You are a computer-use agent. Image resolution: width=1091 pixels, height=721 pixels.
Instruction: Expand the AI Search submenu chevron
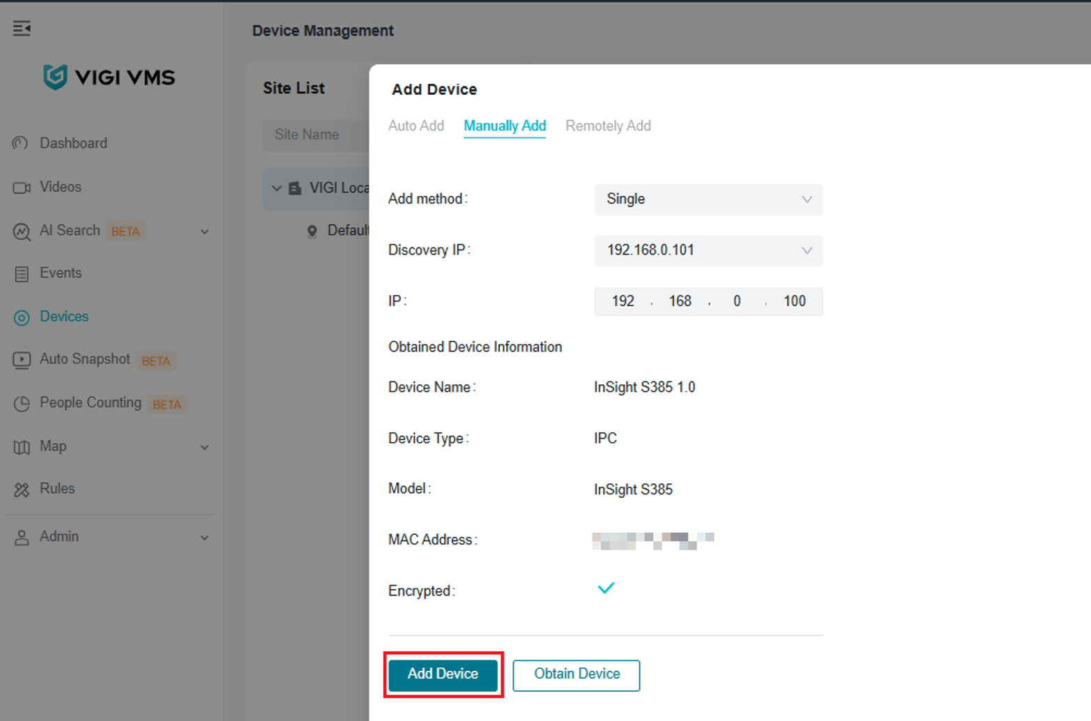click(204, 232)
